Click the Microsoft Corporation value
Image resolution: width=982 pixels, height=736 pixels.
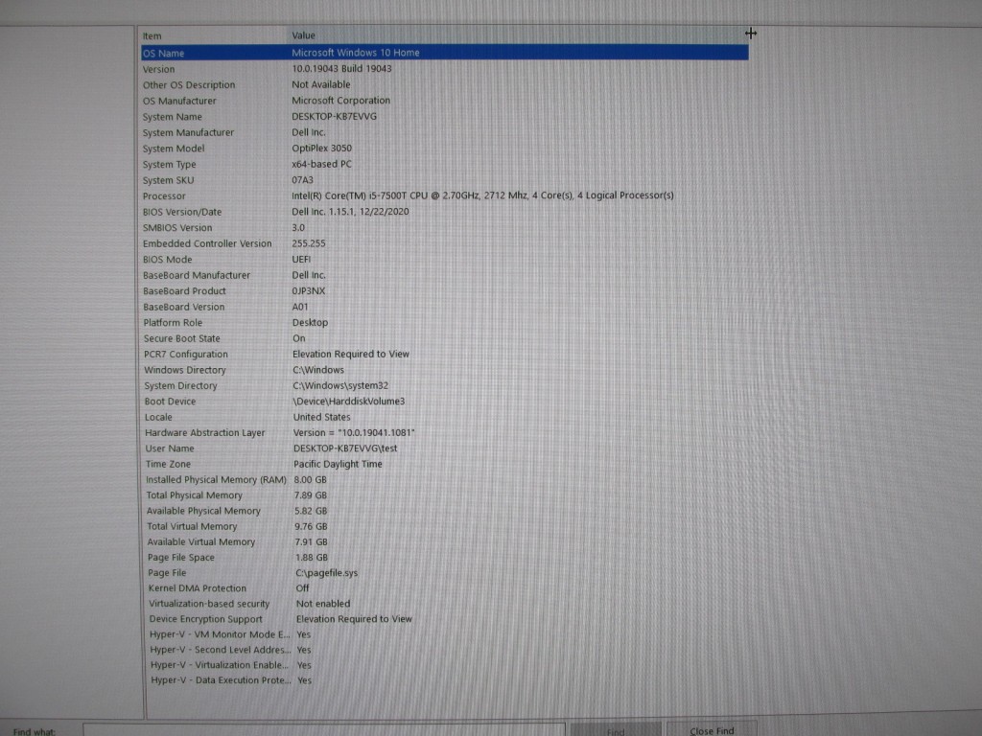click(340, 100)
